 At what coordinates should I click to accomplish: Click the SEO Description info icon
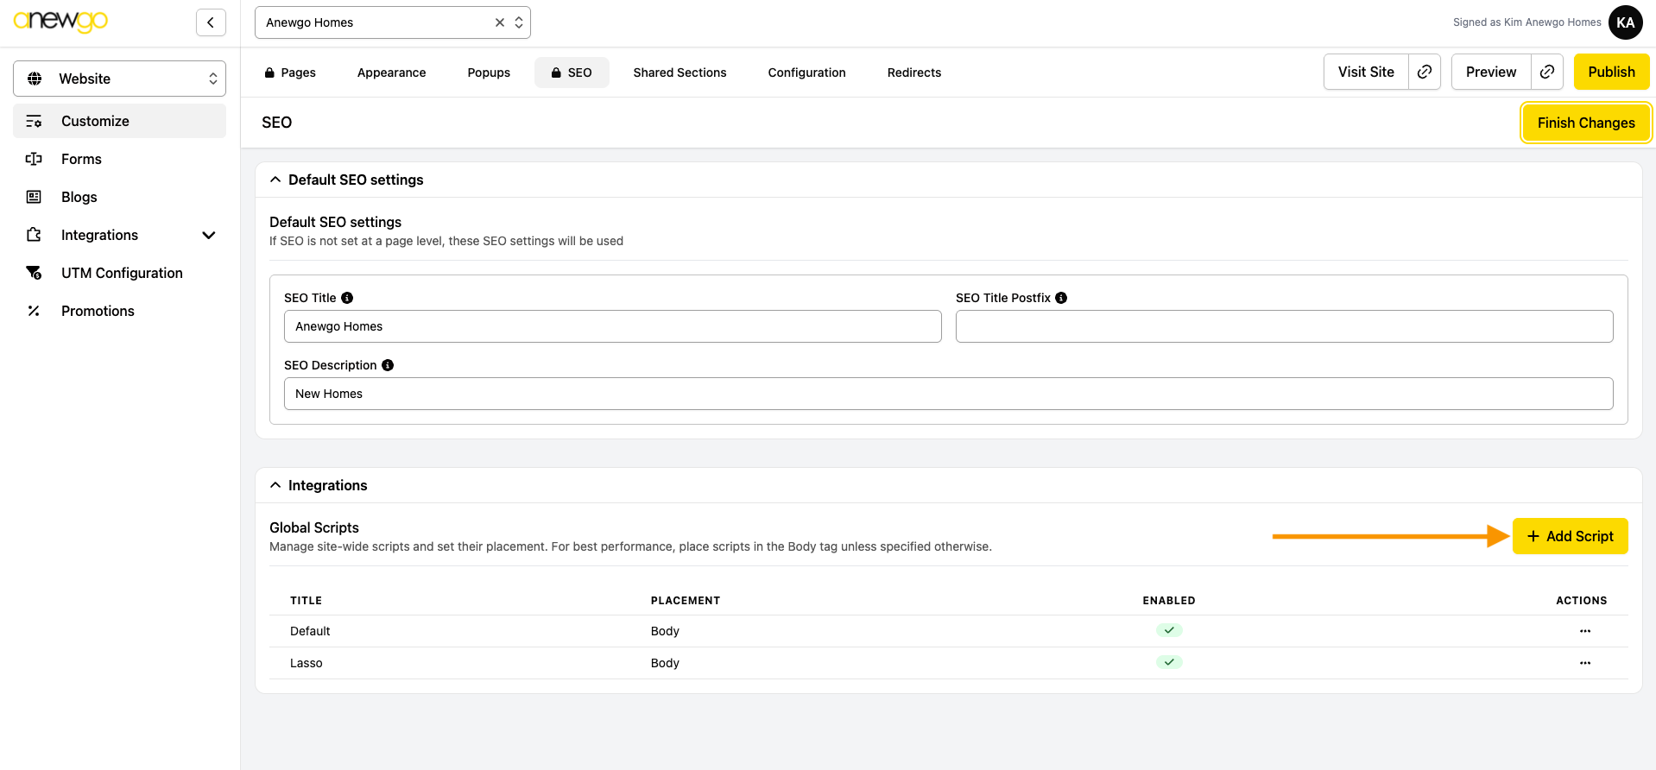click(388, 365)
